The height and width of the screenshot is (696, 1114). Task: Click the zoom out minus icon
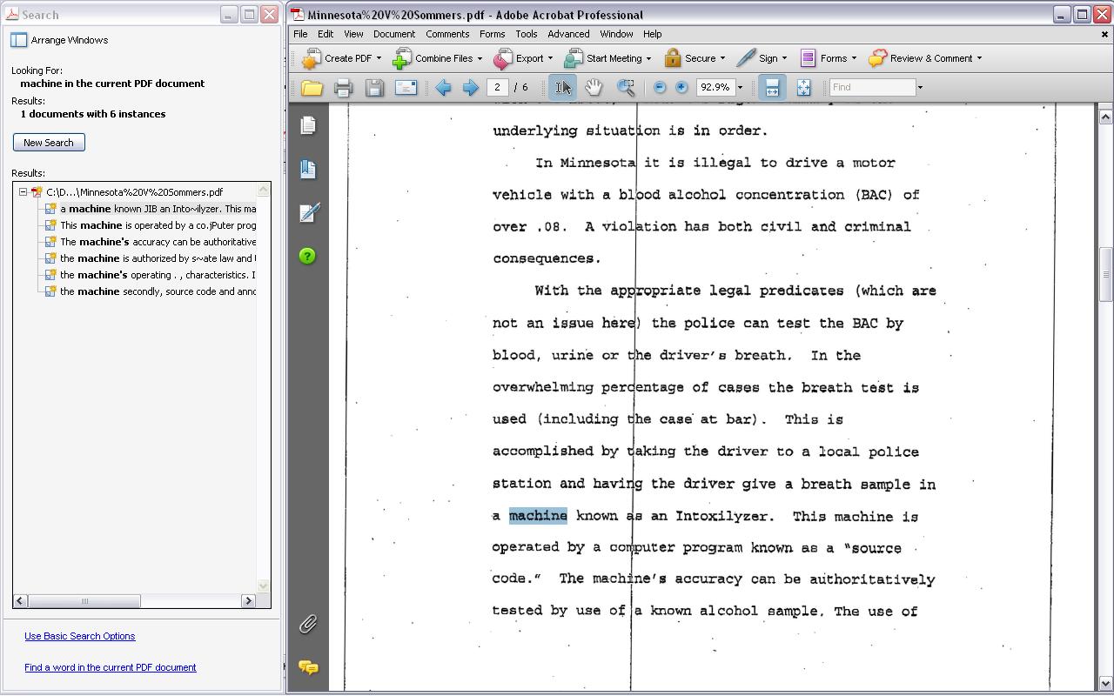tap(660, 87)
